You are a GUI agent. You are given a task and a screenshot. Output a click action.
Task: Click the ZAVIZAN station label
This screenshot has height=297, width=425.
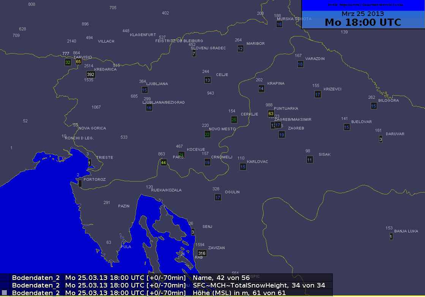pyautogui.click(x=216, y=248)
